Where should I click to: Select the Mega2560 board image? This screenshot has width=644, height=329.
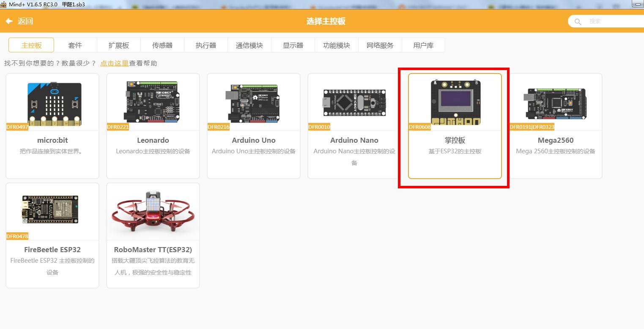556,103
